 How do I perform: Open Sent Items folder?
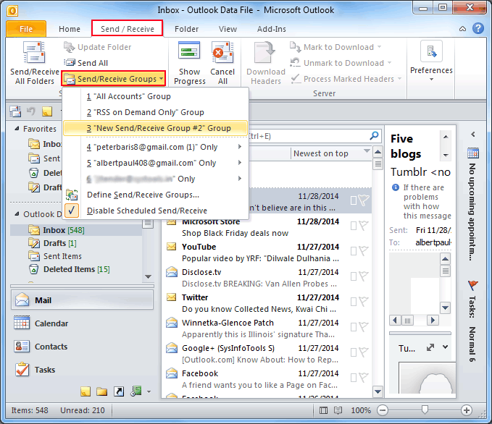click(55, 256)
